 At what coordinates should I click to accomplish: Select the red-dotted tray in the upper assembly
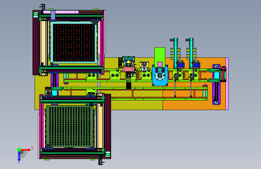click(x=74, y=43)
